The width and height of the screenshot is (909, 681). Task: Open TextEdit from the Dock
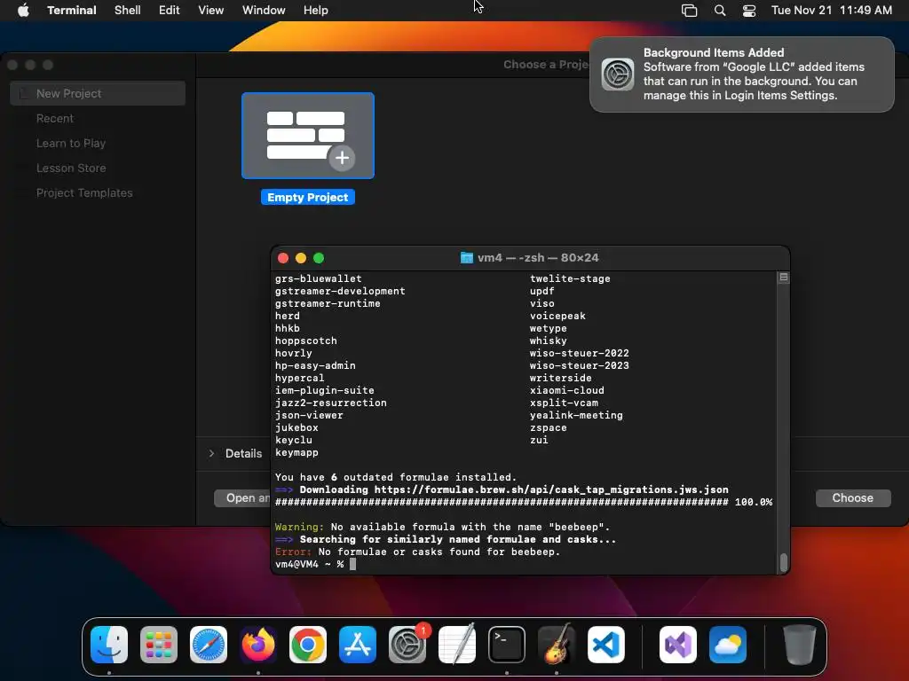click(457, 645)
